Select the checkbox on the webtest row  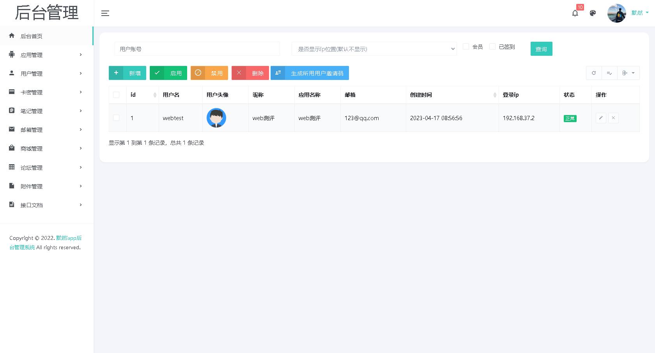116,118
